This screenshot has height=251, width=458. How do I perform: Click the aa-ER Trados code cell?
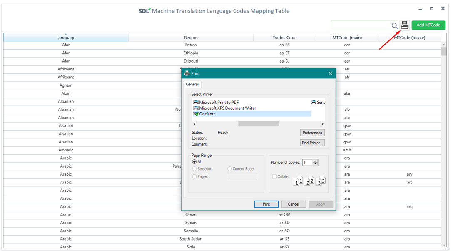[284, 45]
